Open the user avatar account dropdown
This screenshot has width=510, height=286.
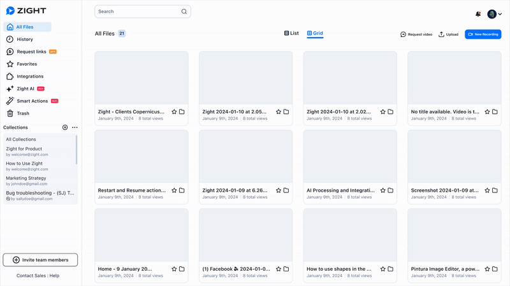pos(495,14)
